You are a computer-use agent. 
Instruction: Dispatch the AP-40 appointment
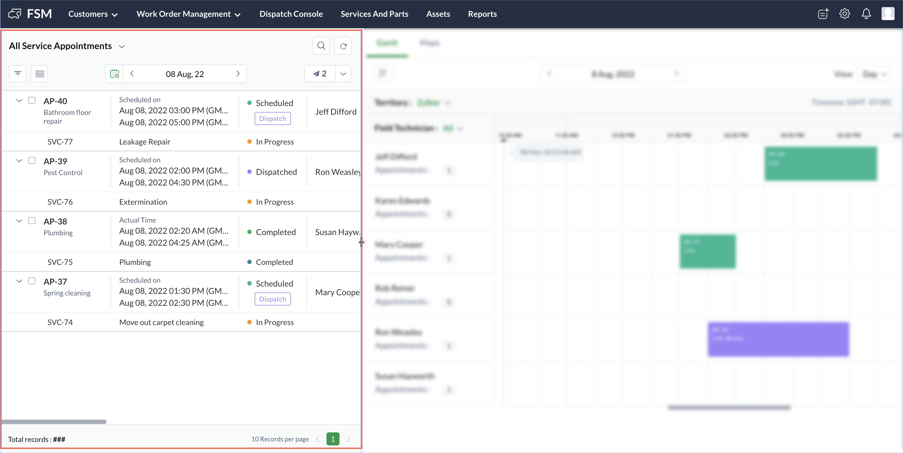(272, 118)
